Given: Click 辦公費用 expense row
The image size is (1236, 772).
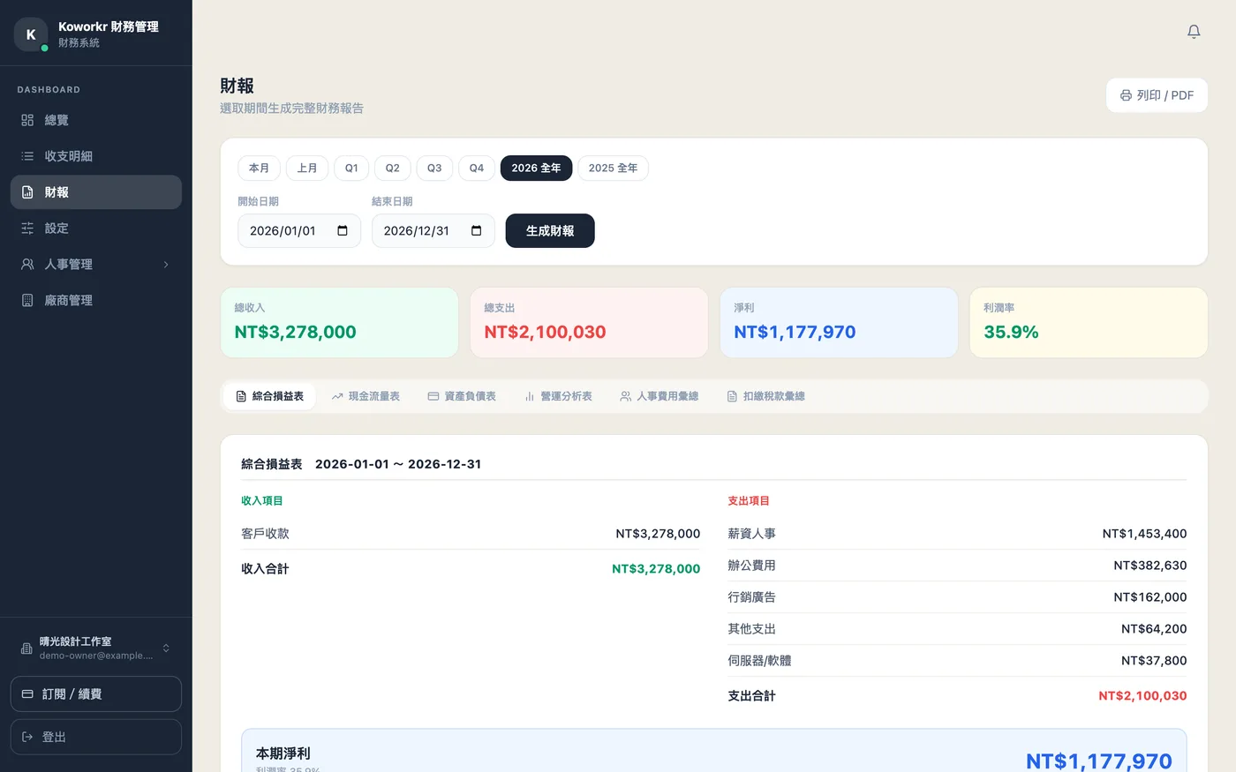Looking at the screenshot, I should 957,566.
